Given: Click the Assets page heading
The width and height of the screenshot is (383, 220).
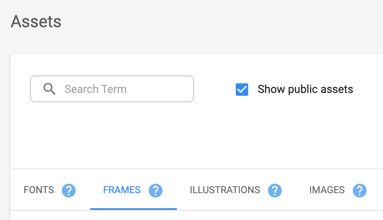Looking at the screenshot, I should tap(36, 22).
